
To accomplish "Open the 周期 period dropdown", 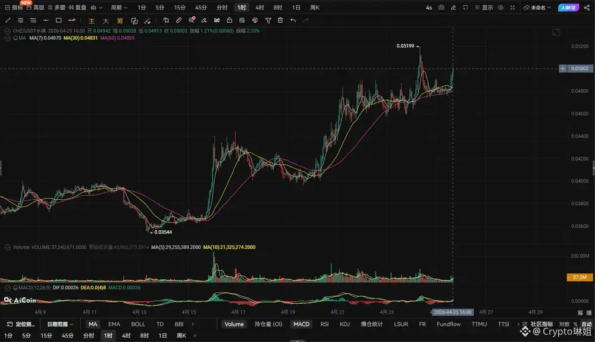I will tap(119, 8).
